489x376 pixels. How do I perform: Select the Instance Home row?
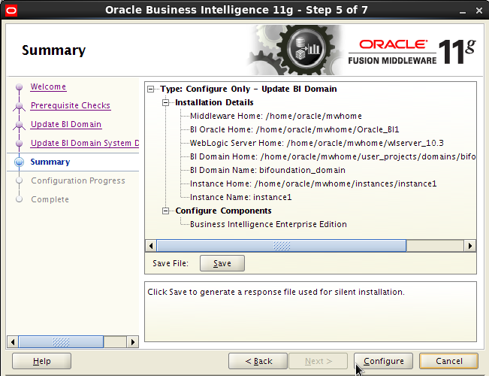313,183
